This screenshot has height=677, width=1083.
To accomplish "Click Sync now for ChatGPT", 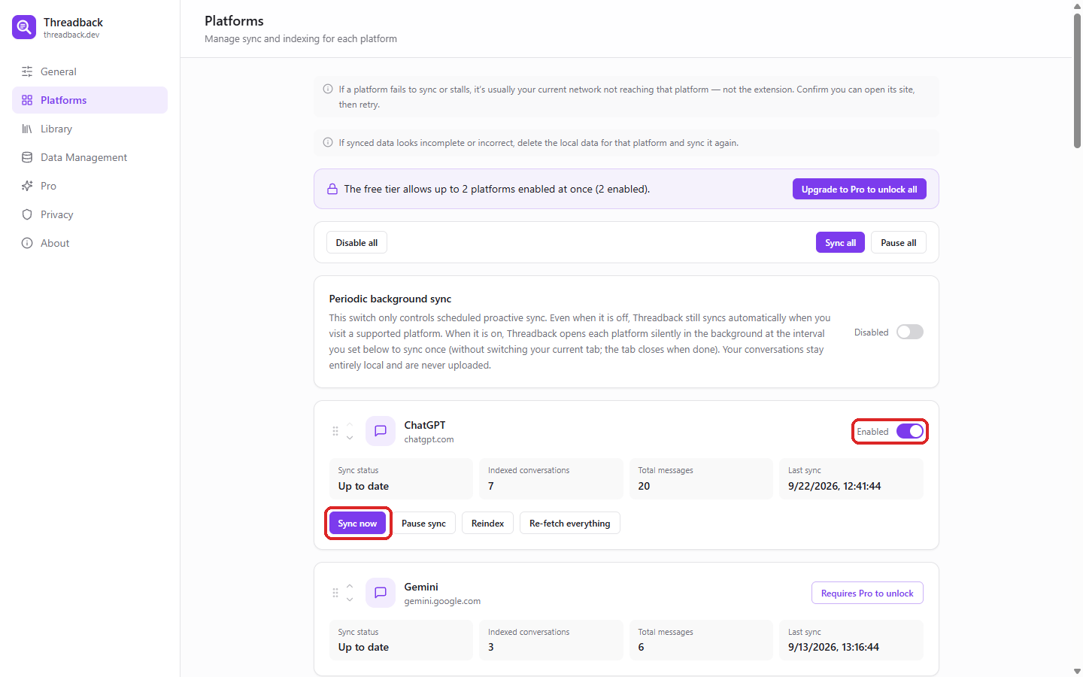I will (x=357, y=523).
